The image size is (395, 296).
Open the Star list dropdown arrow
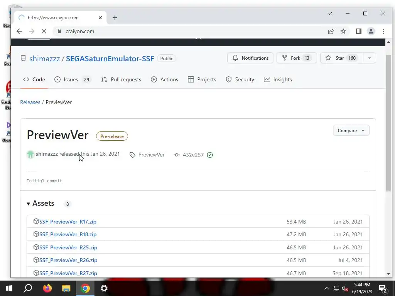pos(369,58)
